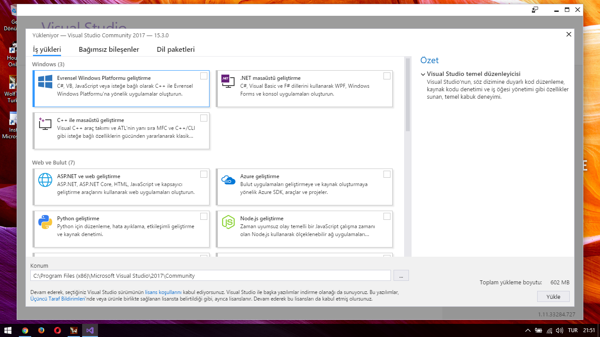Screen dimensions: 600x337
Task: Show hidden system tray icons
Action: [528, 330]
